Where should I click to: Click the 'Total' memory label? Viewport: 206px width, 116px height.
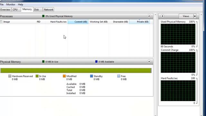pos(69,90)
